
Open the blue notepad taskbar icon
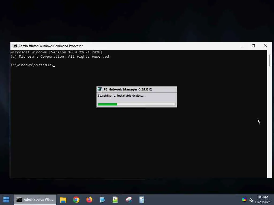102,200
